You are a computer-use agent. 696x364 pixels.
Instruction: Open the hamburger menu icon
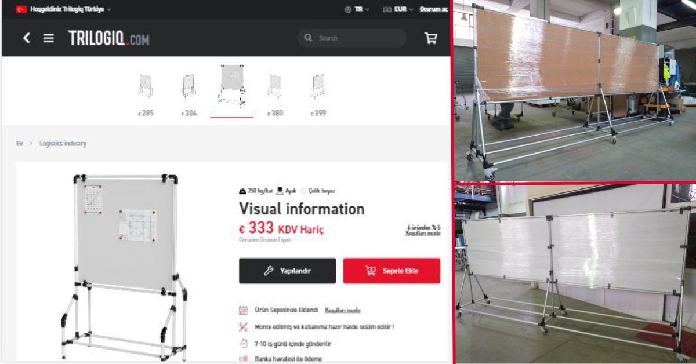[49, 38]
